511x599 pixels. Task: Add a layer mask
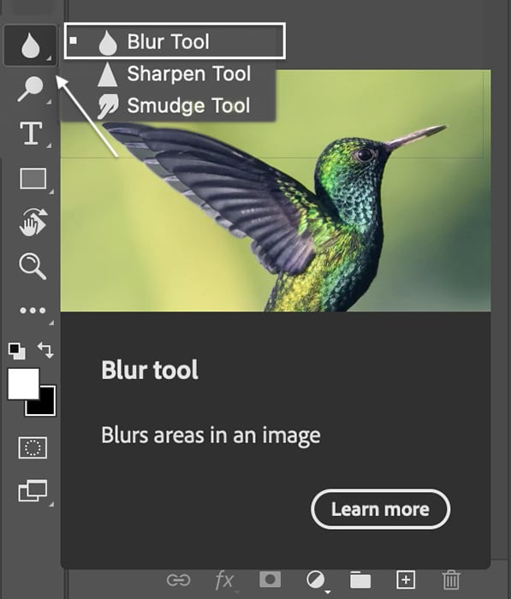[270, 579]
